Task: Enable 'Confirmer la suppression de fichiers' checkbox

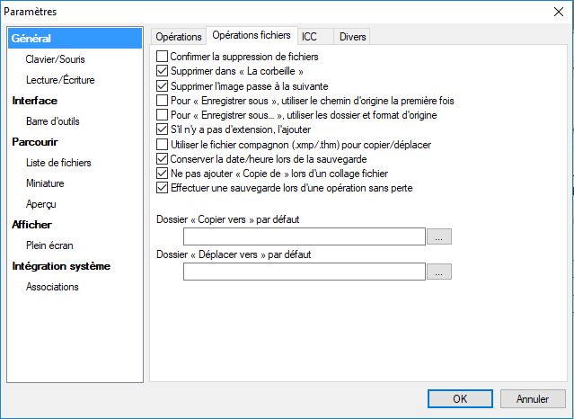Action: (x=163, y=57)
